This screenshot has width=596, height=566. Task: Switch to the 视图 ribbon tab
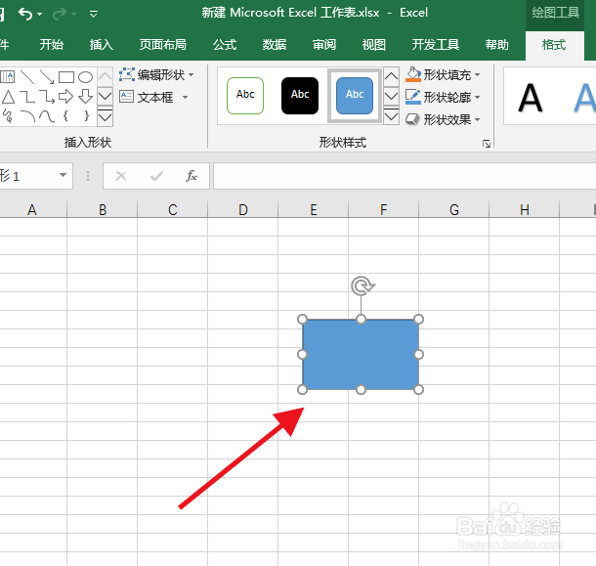click(x=374, y=45)
